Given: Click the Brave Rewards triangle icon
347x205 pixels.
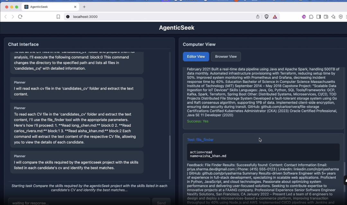Looking at the screenshot, I should (275, 17).
